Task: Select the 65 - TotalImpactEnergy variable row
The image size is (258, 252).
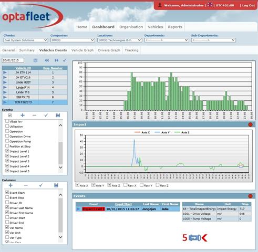Action: 216,209
